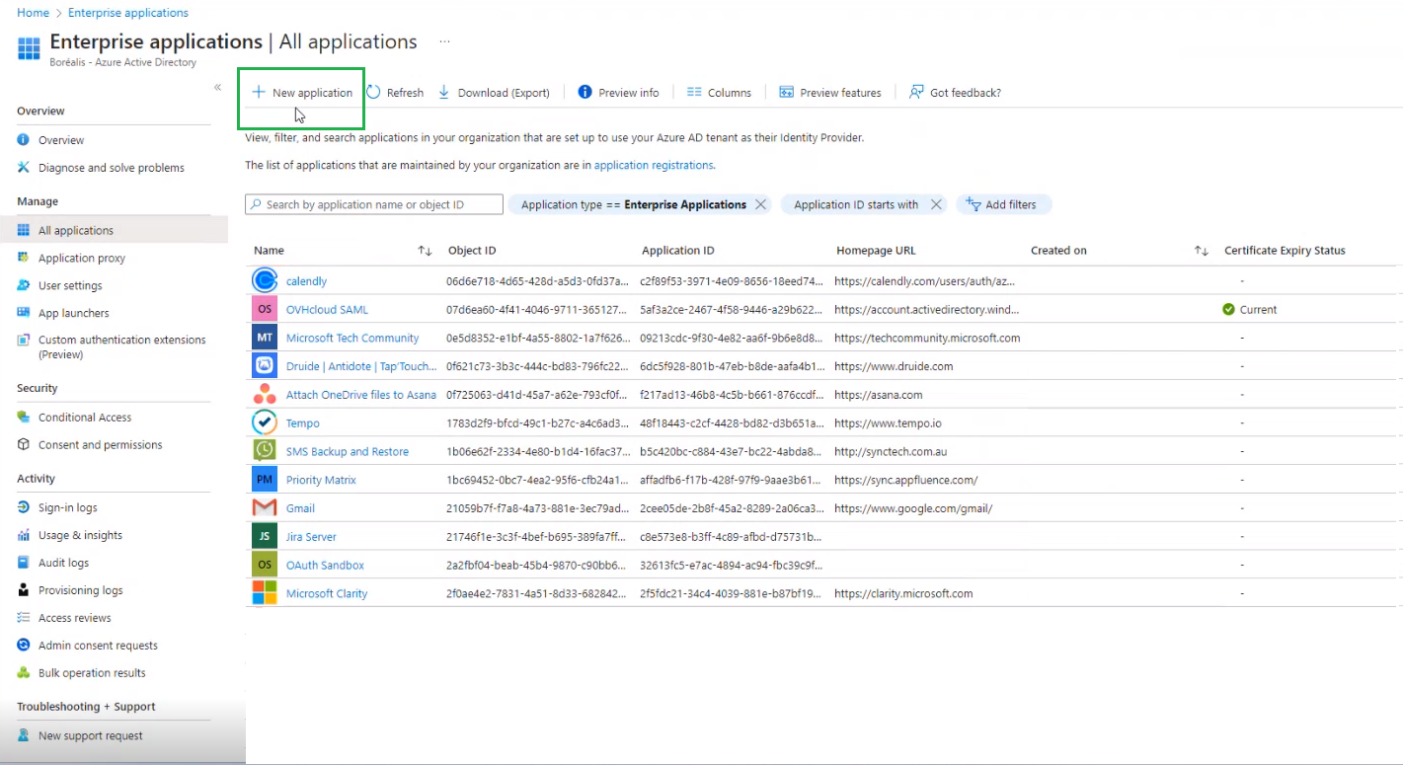
Task: Click the Object ID column header
Action: (472, 251)
